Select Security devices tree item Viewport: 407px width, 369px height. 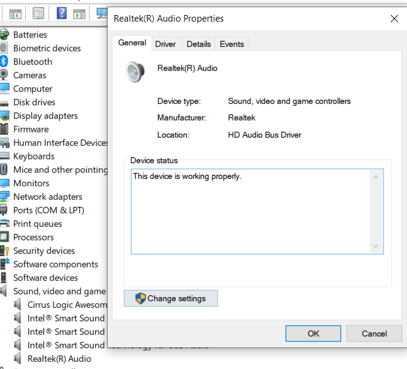tap(44, 251)
